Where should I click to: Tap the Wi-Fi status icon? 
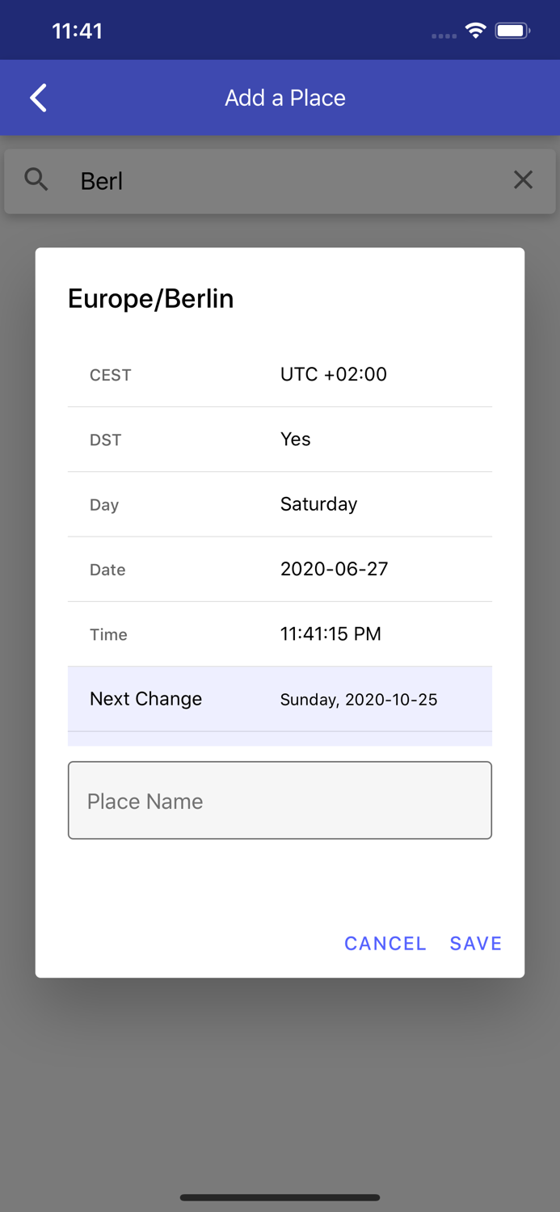pyautogui.click(x=475, y=31)
